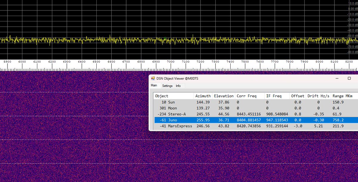
Task: Click Juno range value 758.2
Action: (338, 120)
